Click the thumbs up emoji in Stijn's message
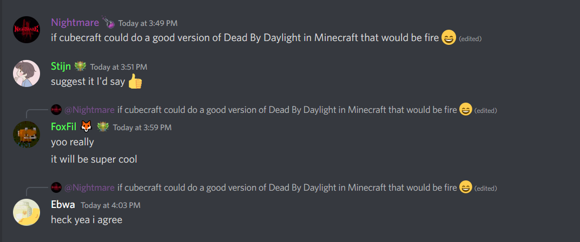Viewport: 580px width, 242px height. [x=135, y=82]
